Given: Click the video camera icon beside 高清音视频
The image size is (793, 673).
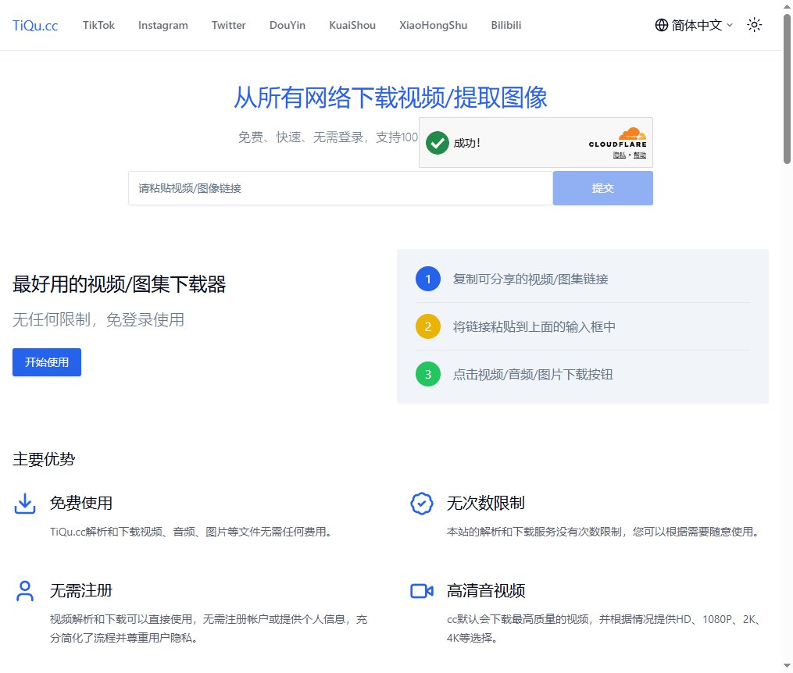Looking at the screenshot, I should pos(422,591).
